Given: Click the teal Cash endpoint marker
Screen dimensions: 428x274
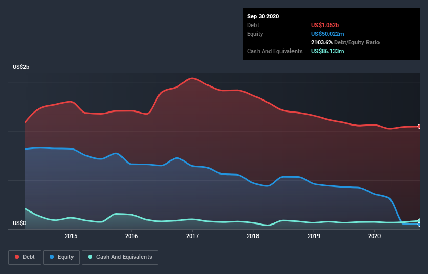Looking at the screenshot, I should tap(419, 221).
